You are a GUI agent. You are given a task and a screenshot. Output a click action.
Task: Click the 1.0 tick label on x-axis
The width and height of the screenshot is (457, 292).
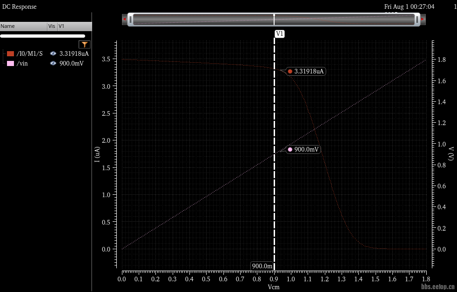tap(290, 279)
